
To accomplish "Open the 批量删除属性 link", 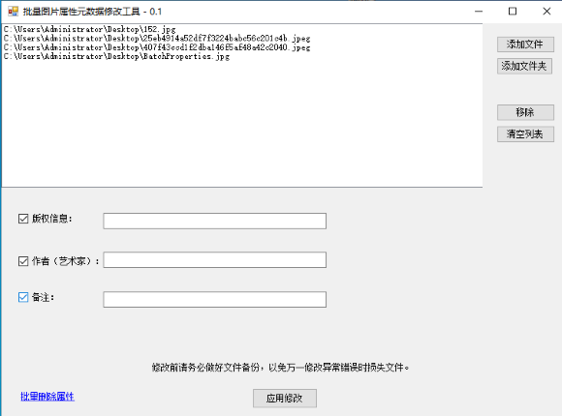I will [x=47, y=397].
